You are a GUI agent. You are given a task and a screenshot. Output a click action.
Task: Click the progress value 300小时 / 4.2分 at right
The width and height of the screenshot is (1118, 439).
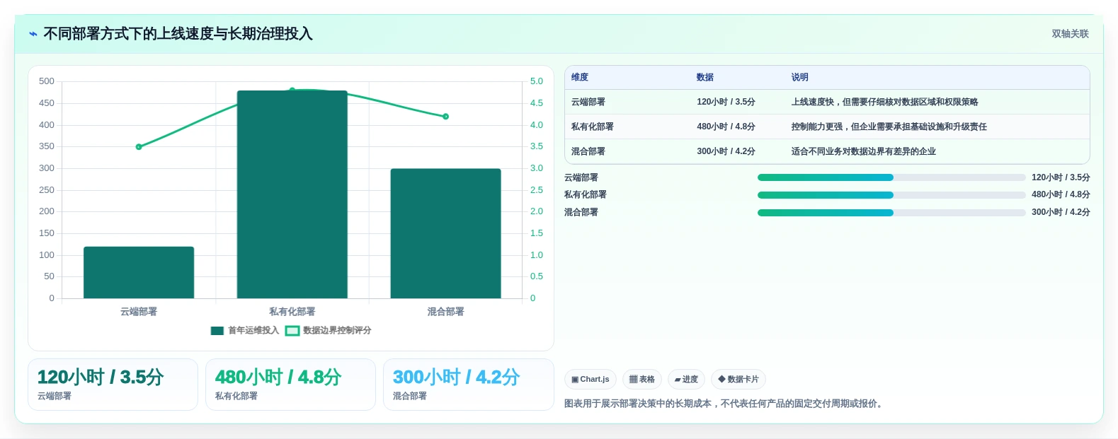(x=1061, y=212)
